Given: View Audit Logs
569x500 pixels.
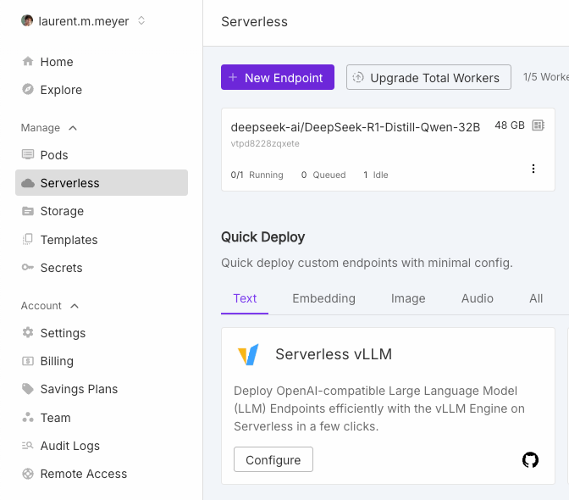Looking at the screenshot, I should (x=70, y=446).
